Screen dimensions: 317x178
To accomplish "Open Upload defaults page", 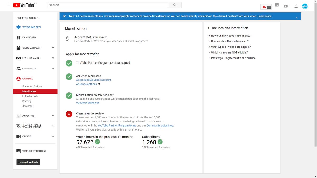I will coord(30,96).
